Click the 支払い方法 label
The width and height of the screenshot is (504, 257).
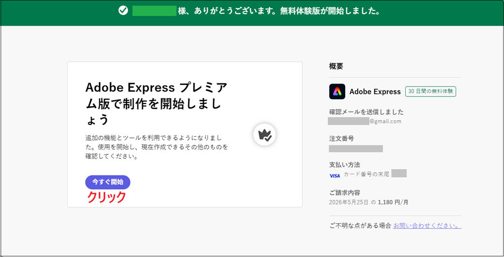pos(345,165)
